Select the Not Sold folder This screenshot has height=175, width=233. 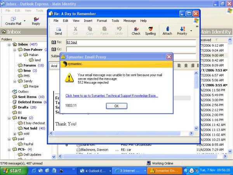(30, 128)
